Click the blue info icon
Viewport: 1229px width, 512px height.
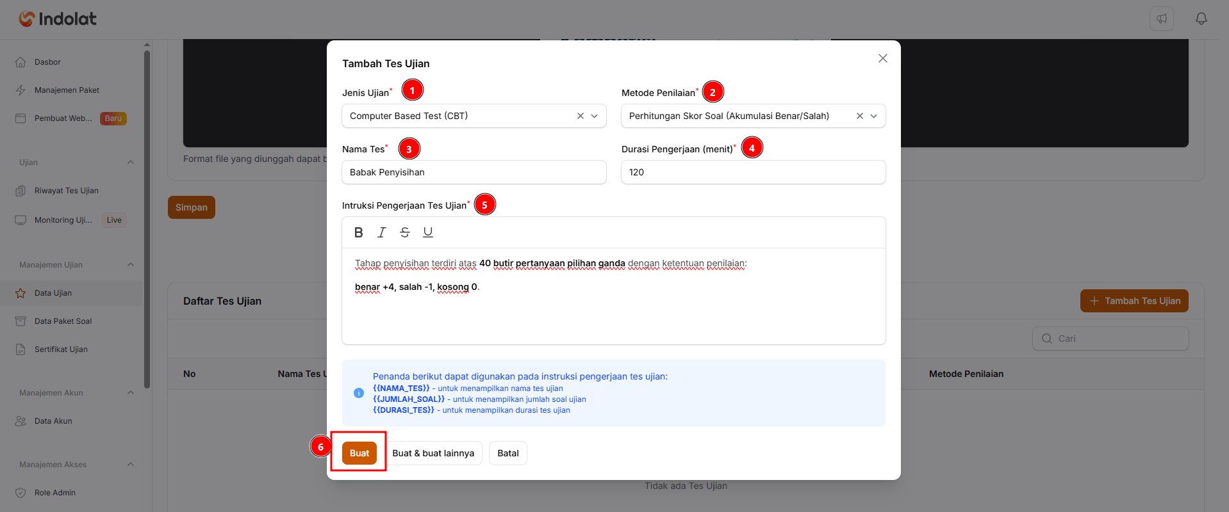coord(359,393)
